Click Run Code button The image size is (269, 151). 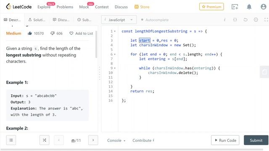point(225,140)
